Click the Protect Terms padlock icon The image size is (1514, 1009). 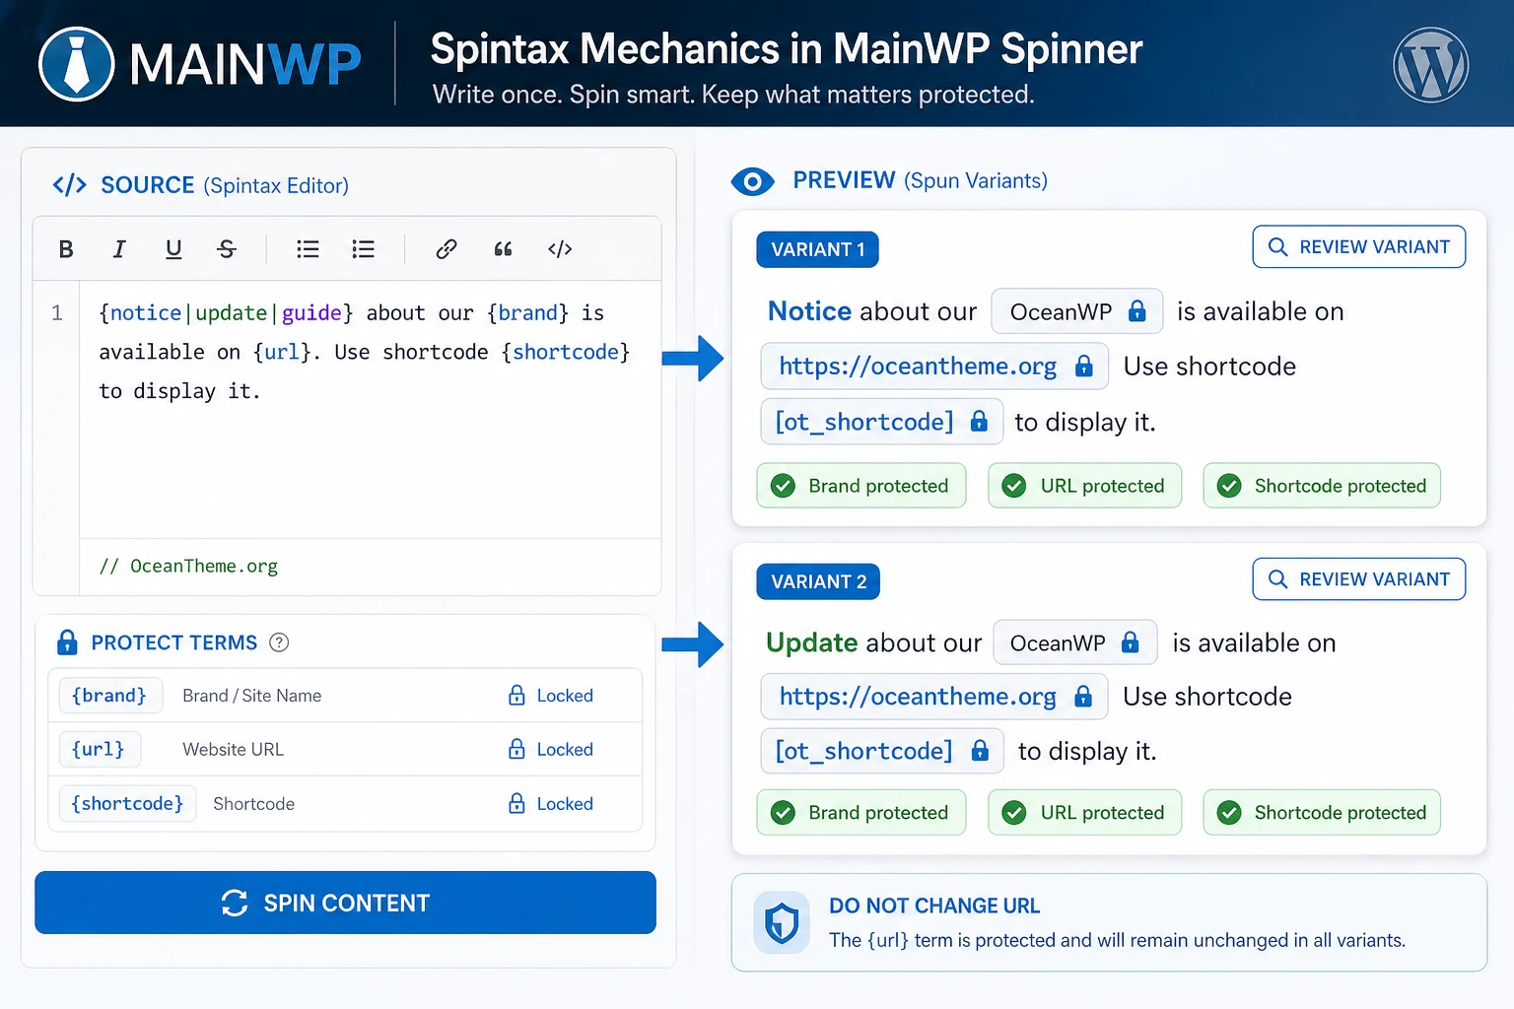(67, 642)
